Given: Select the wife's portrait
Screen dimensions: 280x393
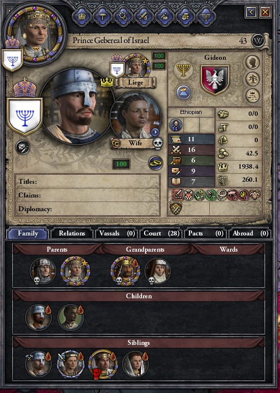Looking at the screenshot, I should click(x=135, y=116).
